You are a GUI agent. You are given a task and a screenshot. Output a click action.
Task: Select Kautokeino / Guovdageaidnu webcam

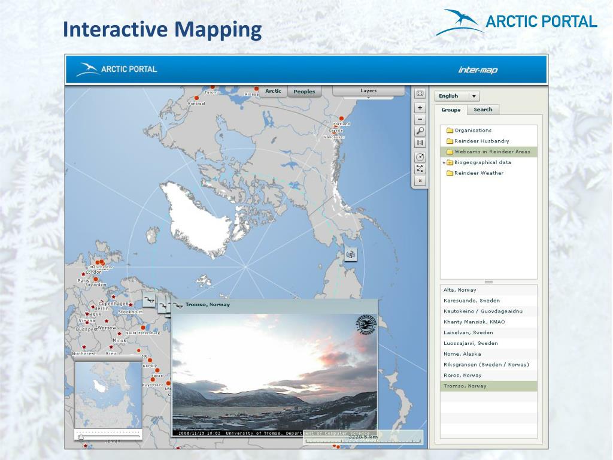pyautogui.click(x=488, y=311)
